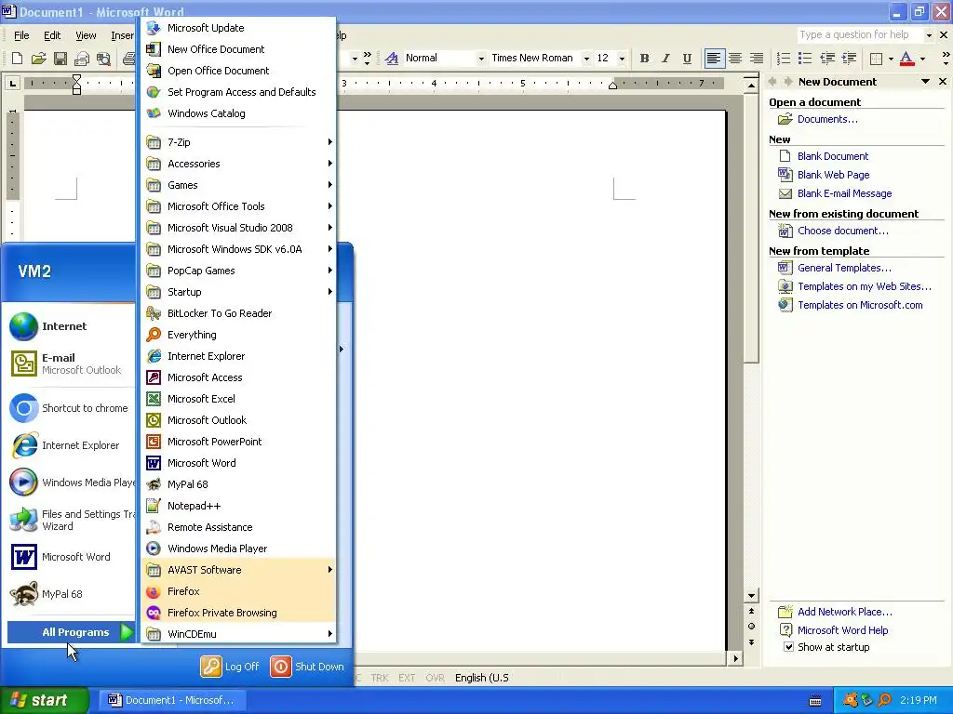Apply bulleted list formatting

pos(805,59)
